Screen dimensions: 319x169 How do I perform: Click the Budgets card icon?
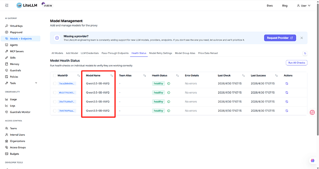pos(6,154)
